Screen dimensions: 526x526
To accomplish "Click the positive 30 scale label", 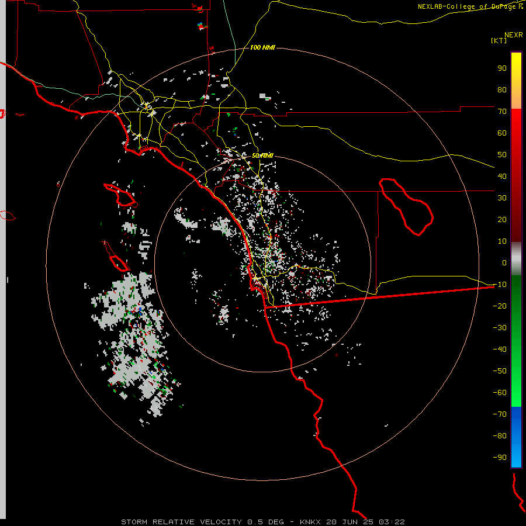I will coord(502,198).
